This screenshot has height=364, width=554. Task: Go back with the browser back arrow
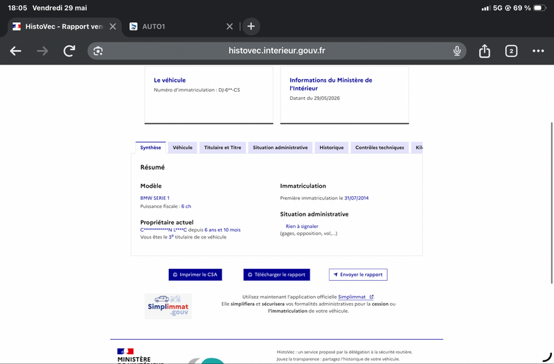(15, 51)
